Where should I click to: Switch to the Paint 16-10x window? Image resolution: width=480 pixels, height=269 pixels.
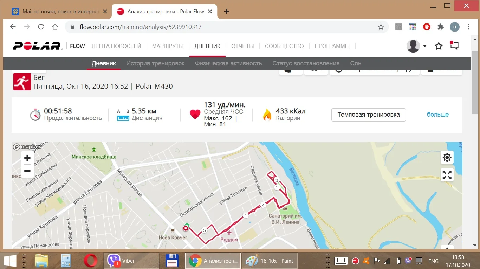[x=270, y=261]
